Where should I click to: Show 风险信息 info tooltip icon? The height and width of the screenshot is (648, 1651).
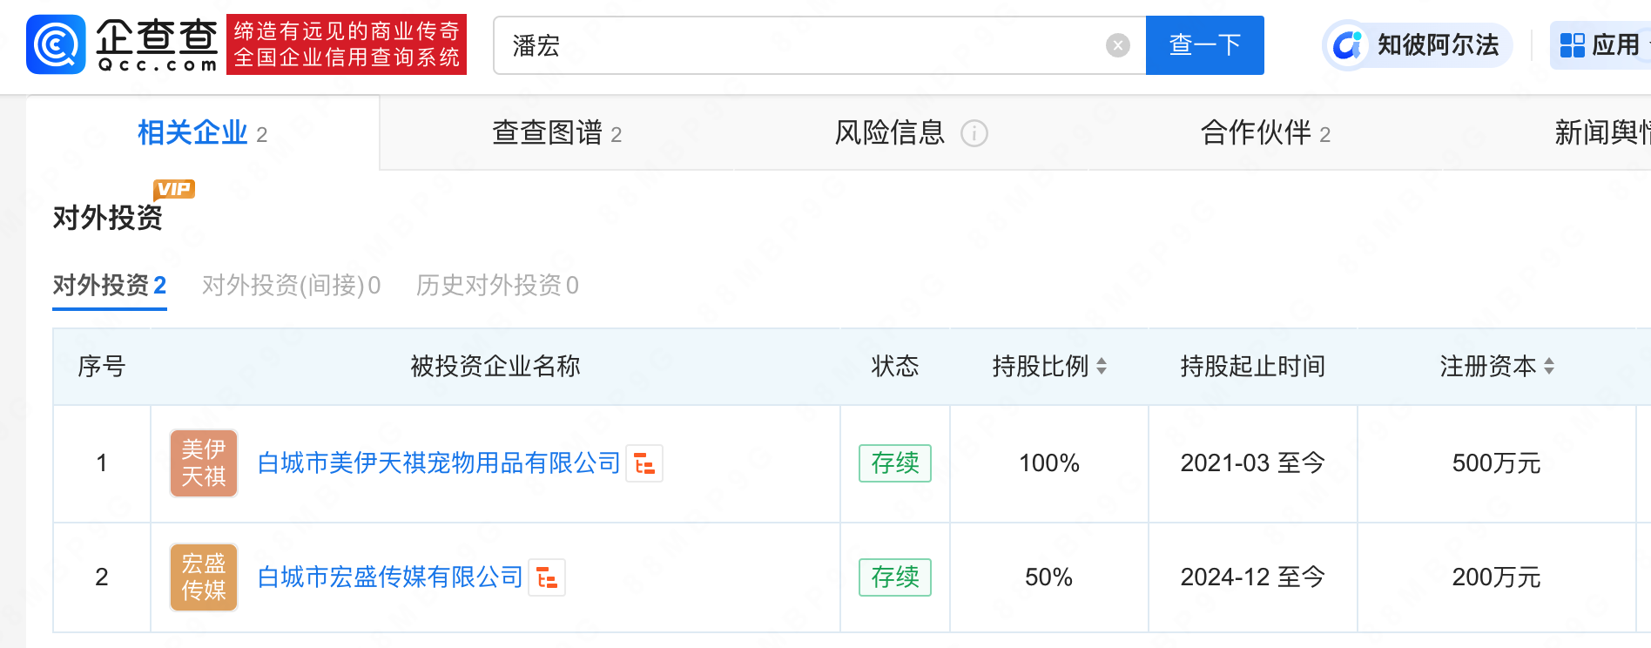(974, 133)
